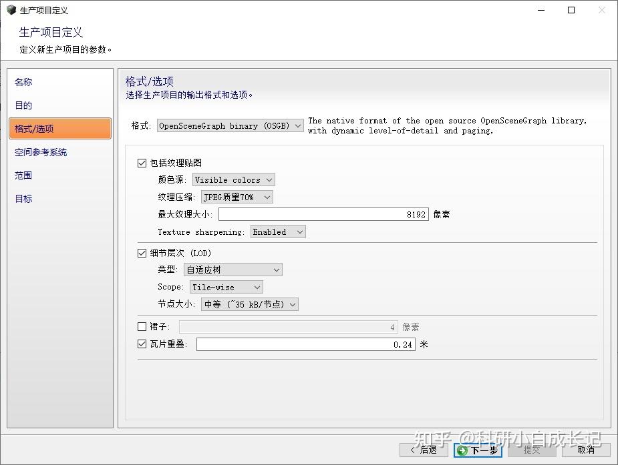Click the app cube icon in title bar

(x=11, y=10)
